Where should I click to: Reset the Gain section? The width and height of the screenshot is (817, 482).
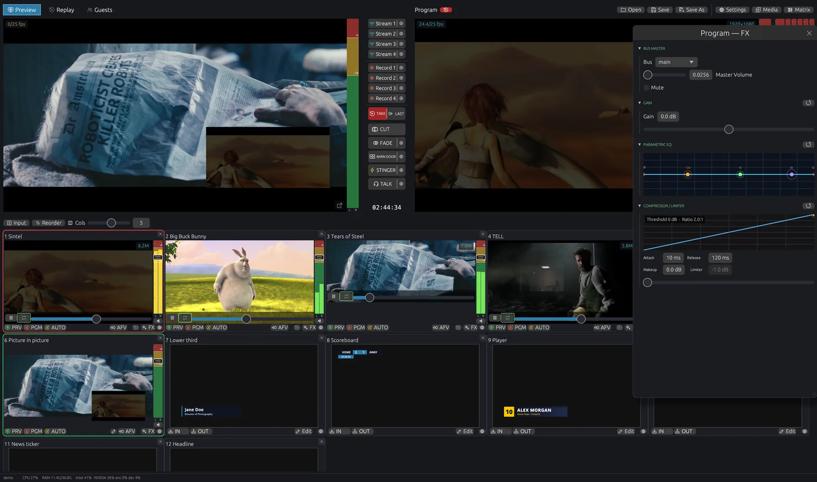tap(808, 103)
